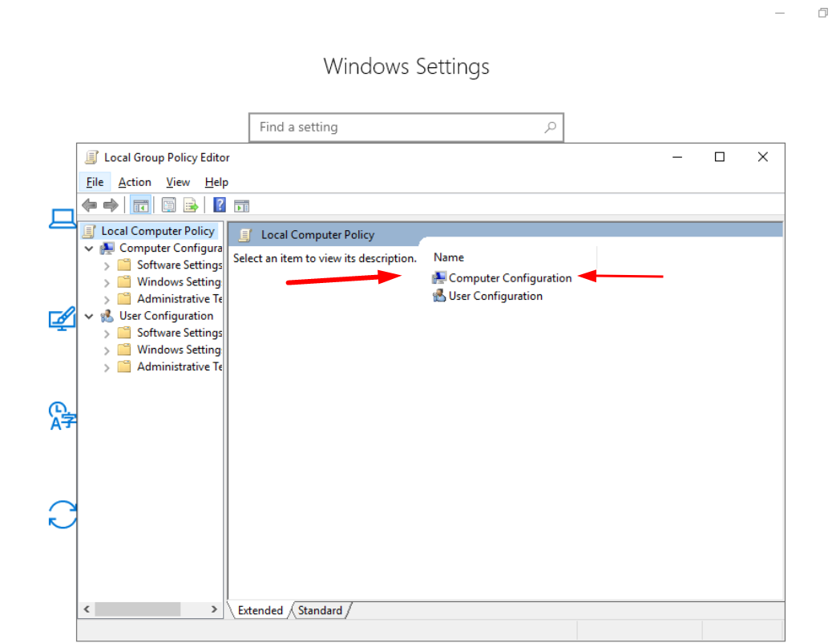Switch to the Standard tab

[320, 611]
